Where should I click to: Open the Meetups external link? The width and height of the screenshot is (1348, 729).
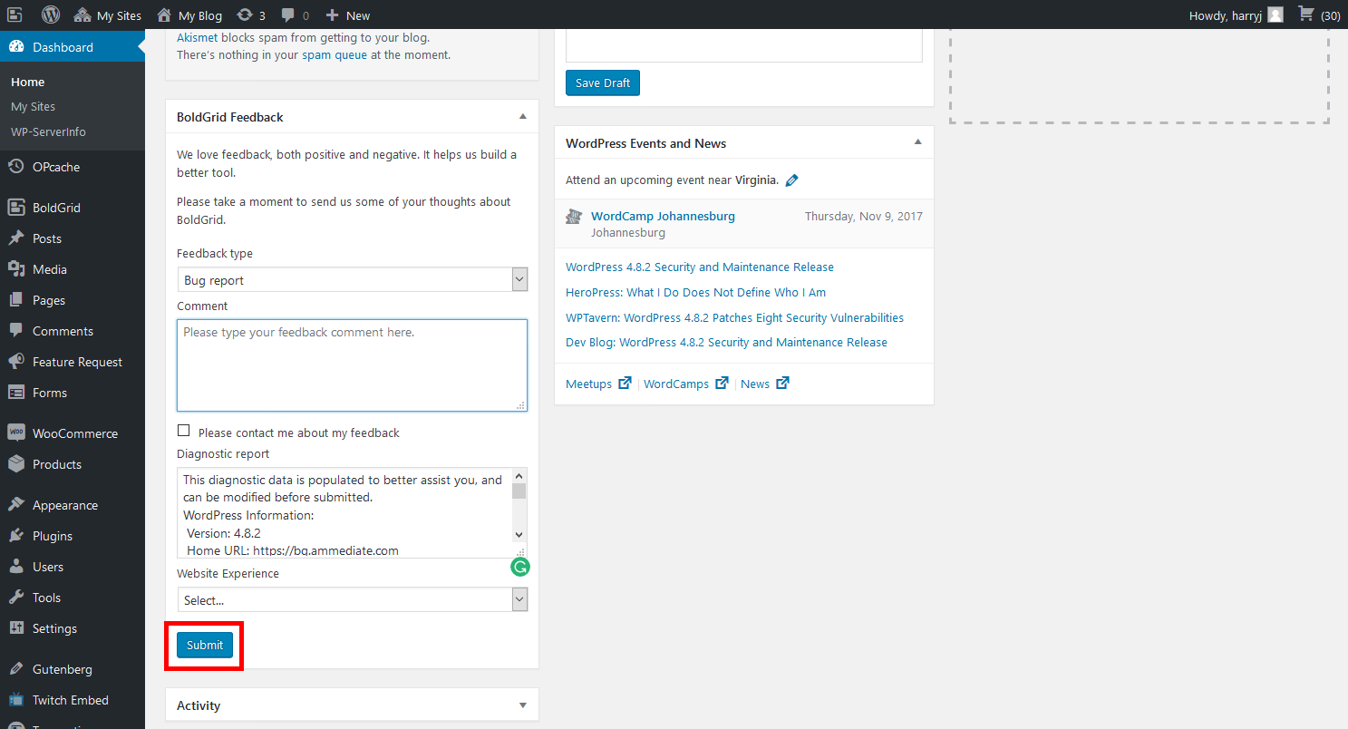[598, 384]
